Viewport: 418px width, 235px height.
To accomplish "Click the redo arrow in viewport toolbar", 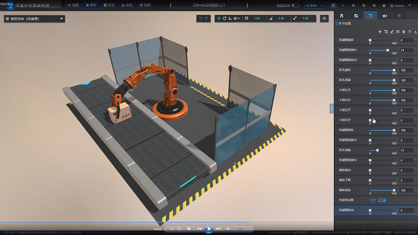I will 206,19.
